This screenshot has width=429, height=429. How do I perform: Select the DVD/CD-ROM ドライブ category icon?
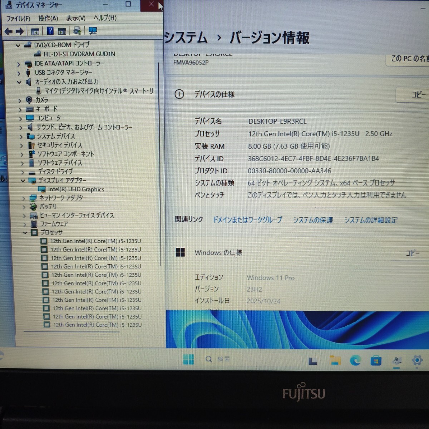point(28,45)
